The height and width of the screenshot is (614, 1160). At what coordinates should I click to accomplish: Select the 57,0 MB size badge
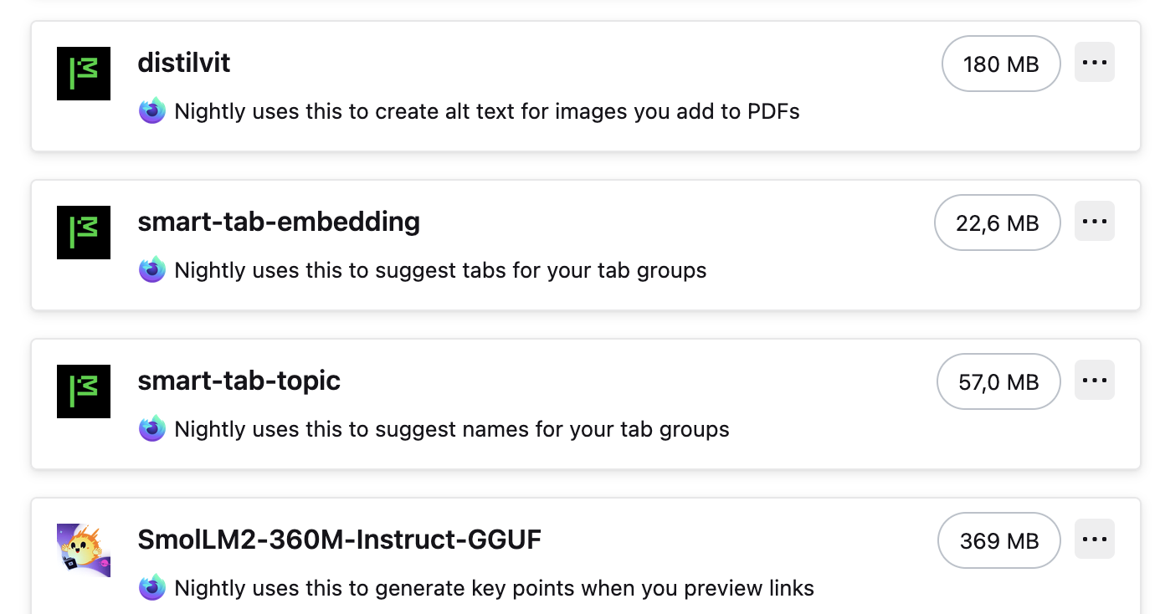998,381
